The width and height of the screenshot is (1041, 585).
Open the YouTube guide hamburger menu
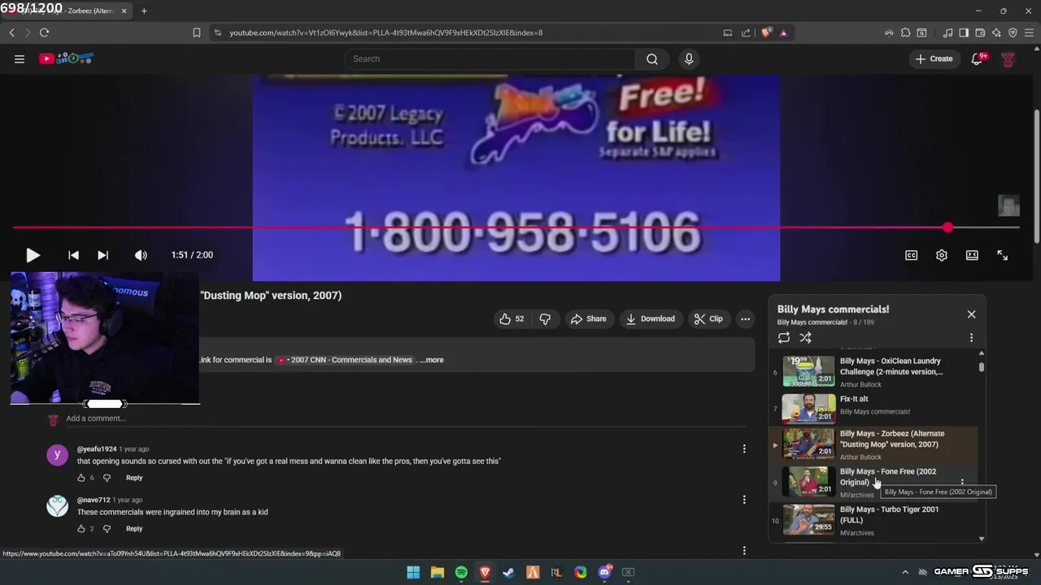(20, 58)
